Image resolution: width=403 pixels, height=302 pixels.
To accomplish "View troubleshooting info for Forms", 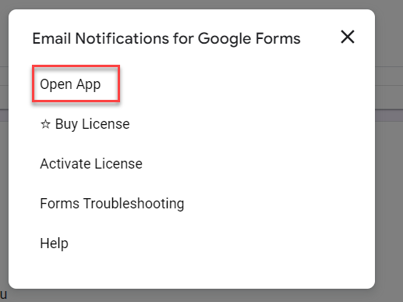I will 112,204.
